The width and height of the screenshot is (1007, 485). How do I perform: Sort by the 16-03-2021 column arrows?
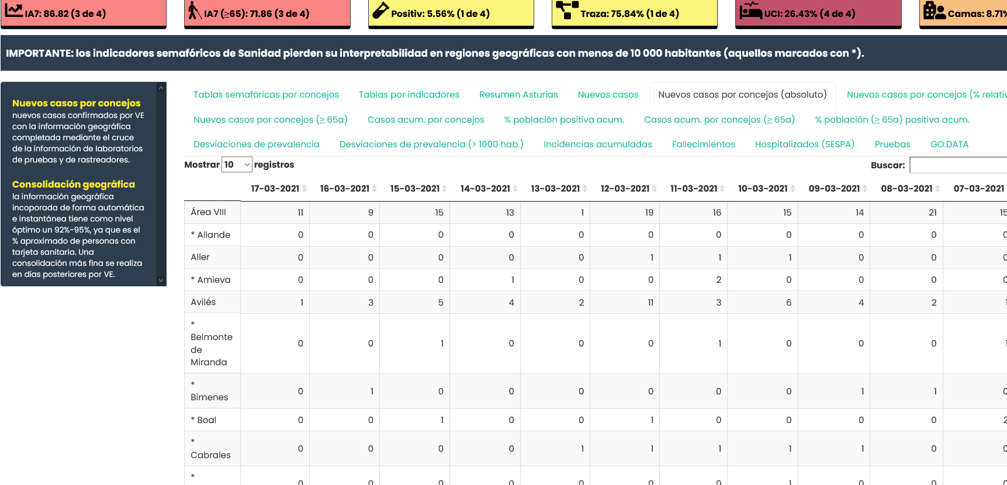coord(374,189)
